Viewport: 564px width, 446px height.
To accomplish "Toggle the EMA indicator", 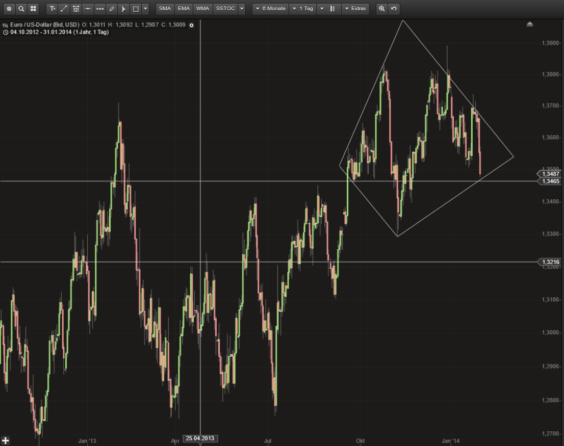I will pyautogui.click(x=184, y=9).
